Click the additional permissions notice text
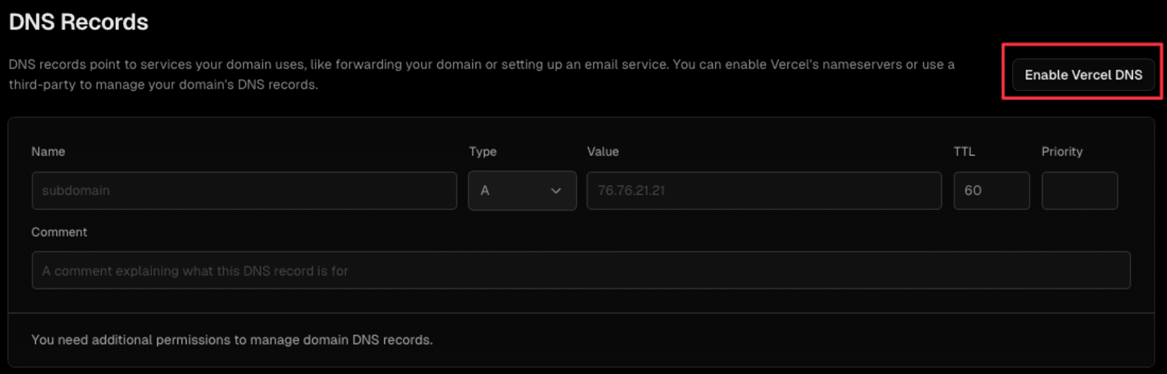The height and width of the screenshot is (374, 1167). click(232, 340)
